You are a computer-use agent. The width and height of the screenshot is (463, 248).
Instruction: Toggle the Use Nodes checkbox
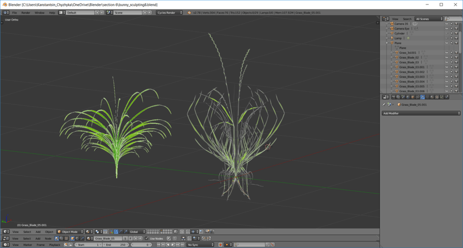[x=146, y=238]
